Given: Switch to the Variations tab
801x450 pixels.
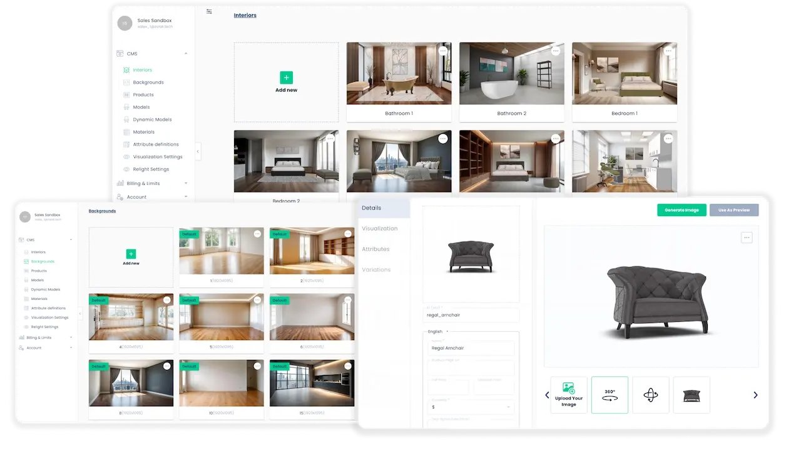Looking at the screenshot, I should pos(376,269).
